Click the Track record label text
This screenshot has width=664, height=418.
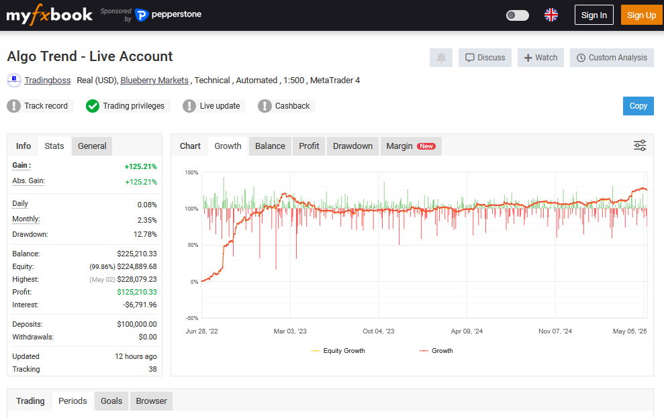click(x=46, y=106)
